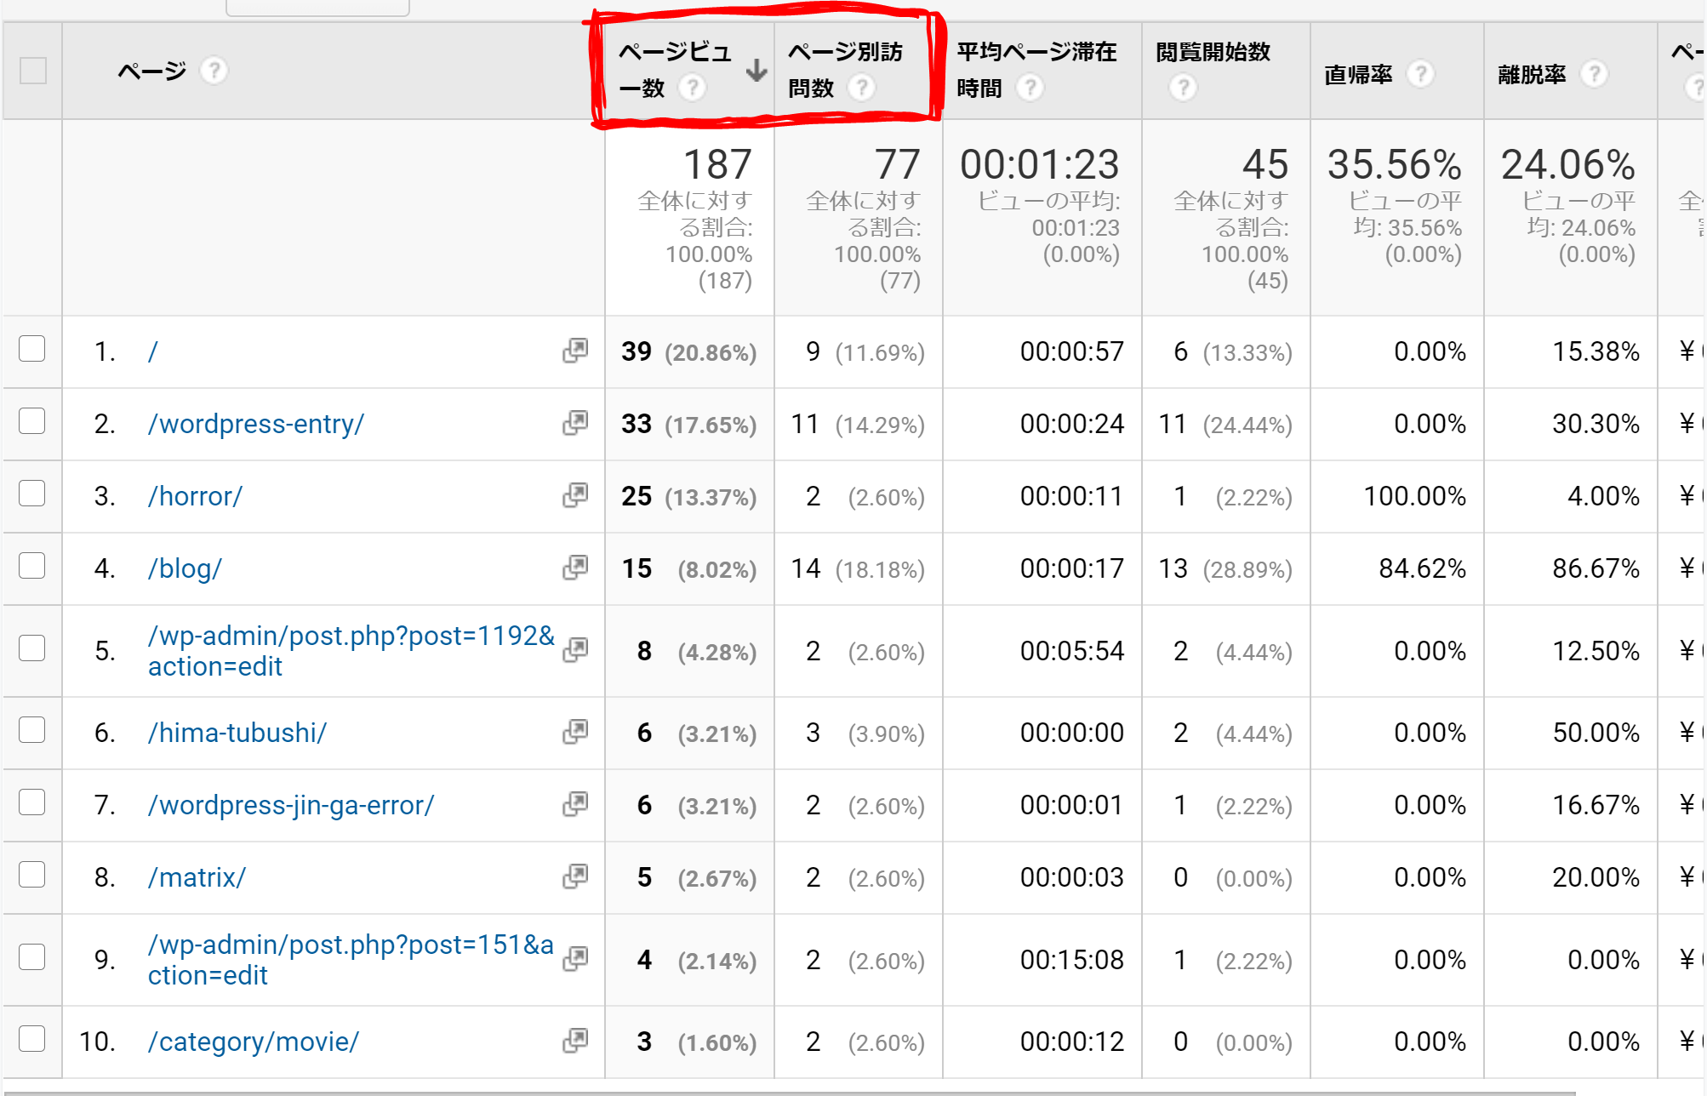Sort by 閲覧開始数 column header
The image size is (1707, 1096).
(x=1213, y=52)
